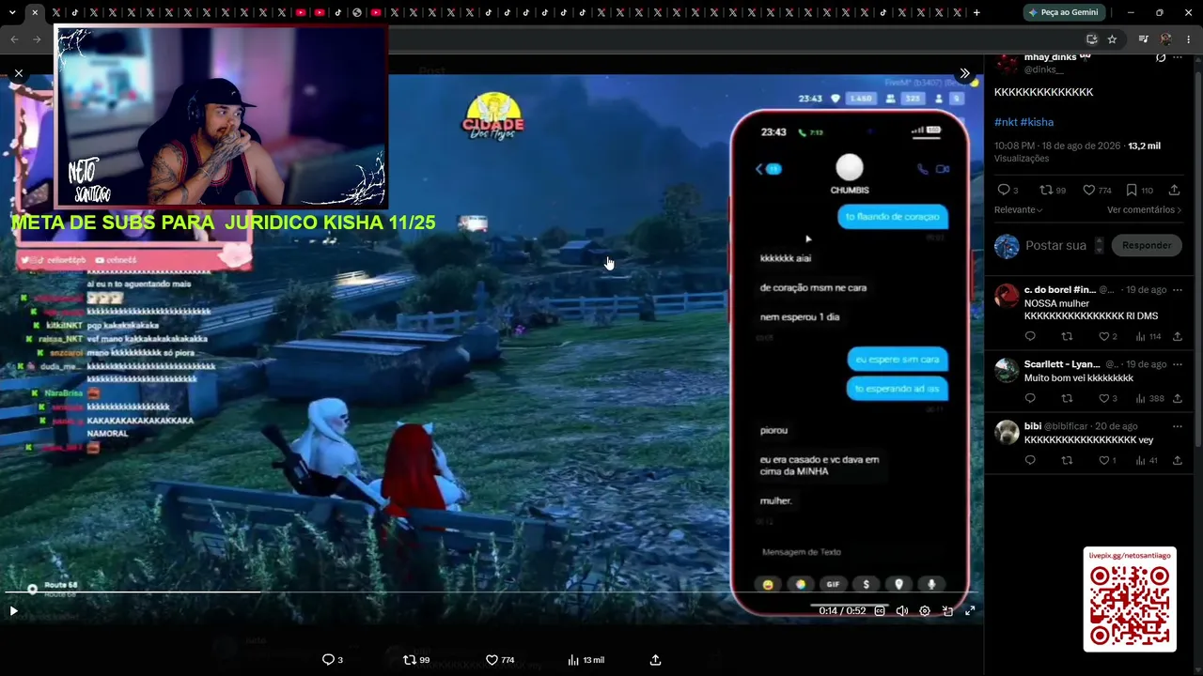Share icon below the video
This screenshot has height=676, width=1203.
coord(655,660)
